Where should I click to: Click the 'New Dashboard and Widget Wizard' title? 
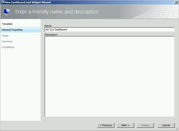[x=28, y=2]
